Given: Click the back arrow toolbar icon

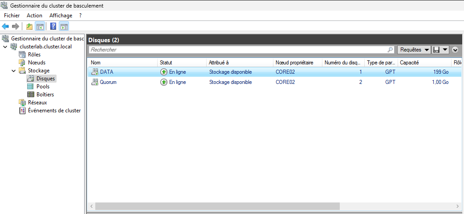Looking at the screenshot, I should pos(6,27).
